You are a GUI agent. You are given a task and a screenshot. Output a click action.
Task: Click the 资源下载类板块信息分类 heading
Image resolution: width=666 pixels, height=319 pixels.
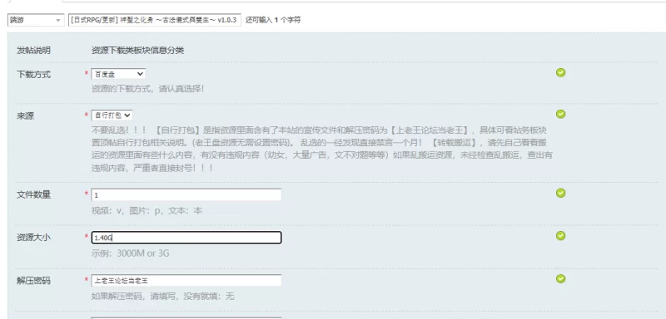pyautogui.click(x=137, y=51)
